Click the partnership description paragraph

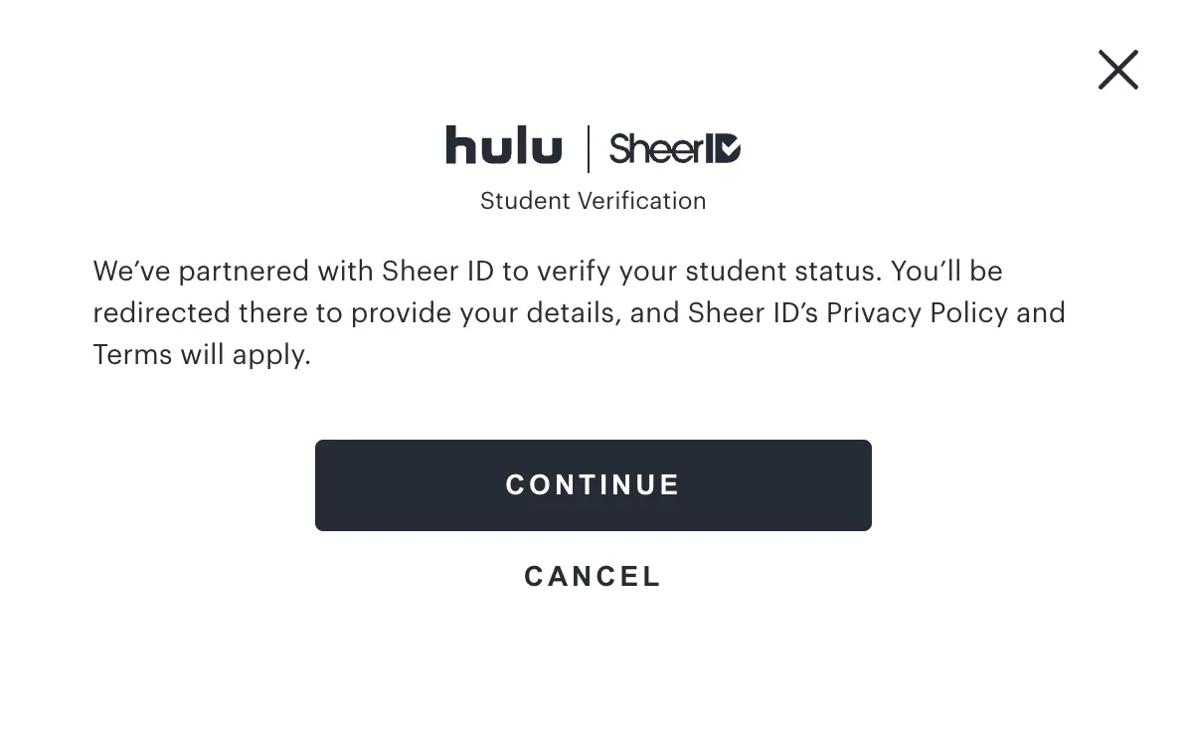(x=579, y=312)
